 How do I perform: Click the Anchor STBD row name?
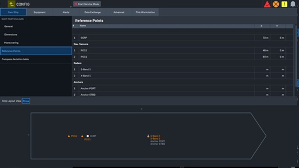point(166,95)
